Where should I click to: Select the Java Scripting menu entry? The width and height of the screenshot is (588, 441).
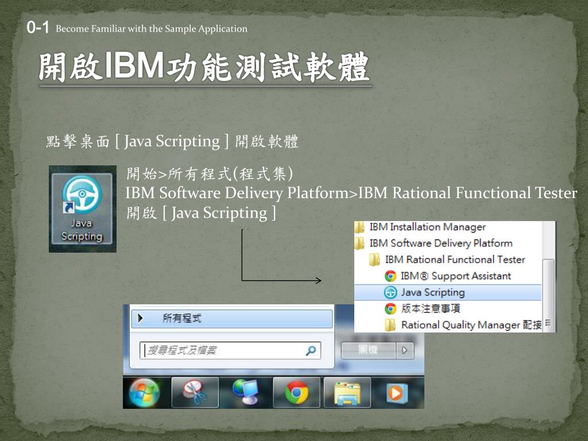point(448,292)
